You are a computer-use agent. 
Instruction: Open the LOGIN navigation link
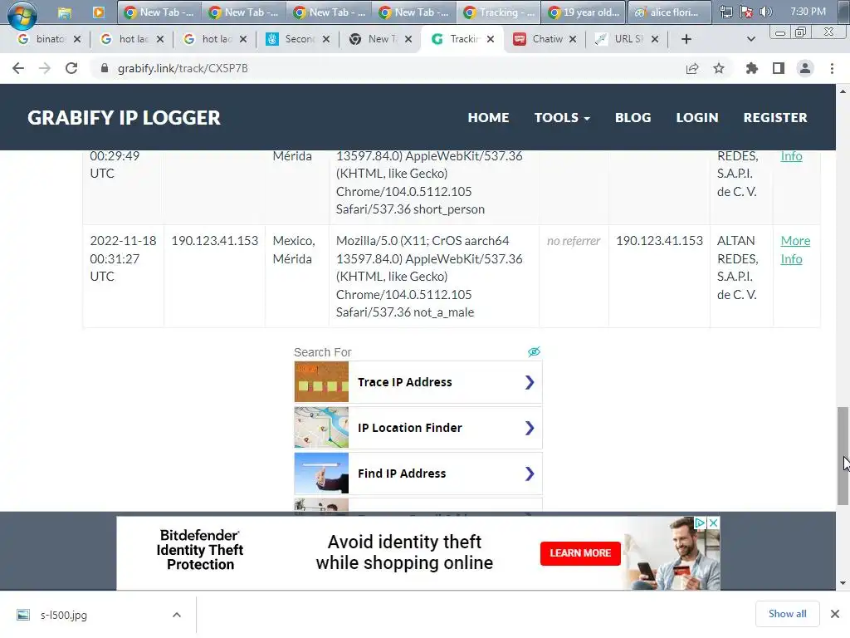click(697, 118)
